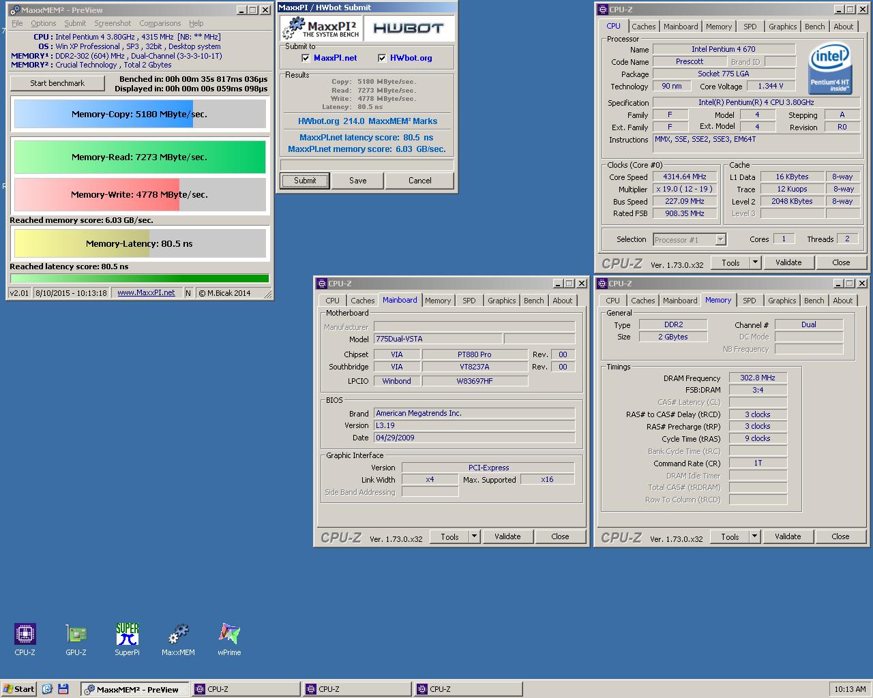Switch to Caches tab in top CPU-Z window

[x=643, y=27]
